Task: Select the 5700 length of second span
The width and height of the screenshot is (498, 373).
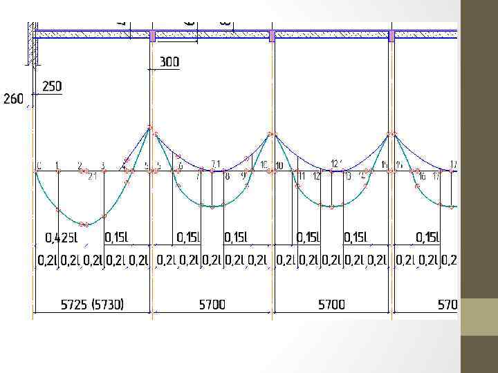Action: [212, 305]
